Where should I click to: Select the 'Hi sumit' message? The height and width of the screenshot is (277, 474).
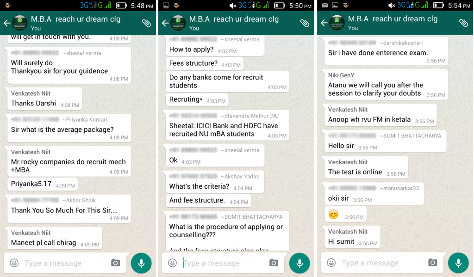tap(352, 237)
